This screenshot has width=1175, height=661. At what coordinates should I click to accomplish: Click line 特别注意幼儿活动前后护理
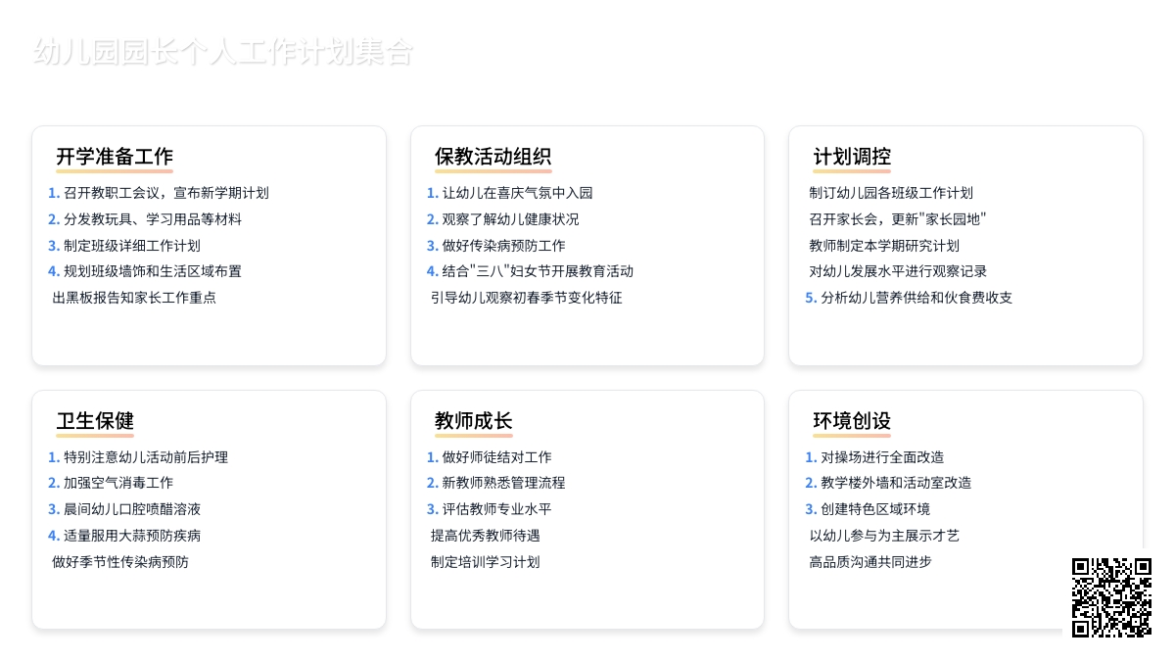(x=145, y=457)
